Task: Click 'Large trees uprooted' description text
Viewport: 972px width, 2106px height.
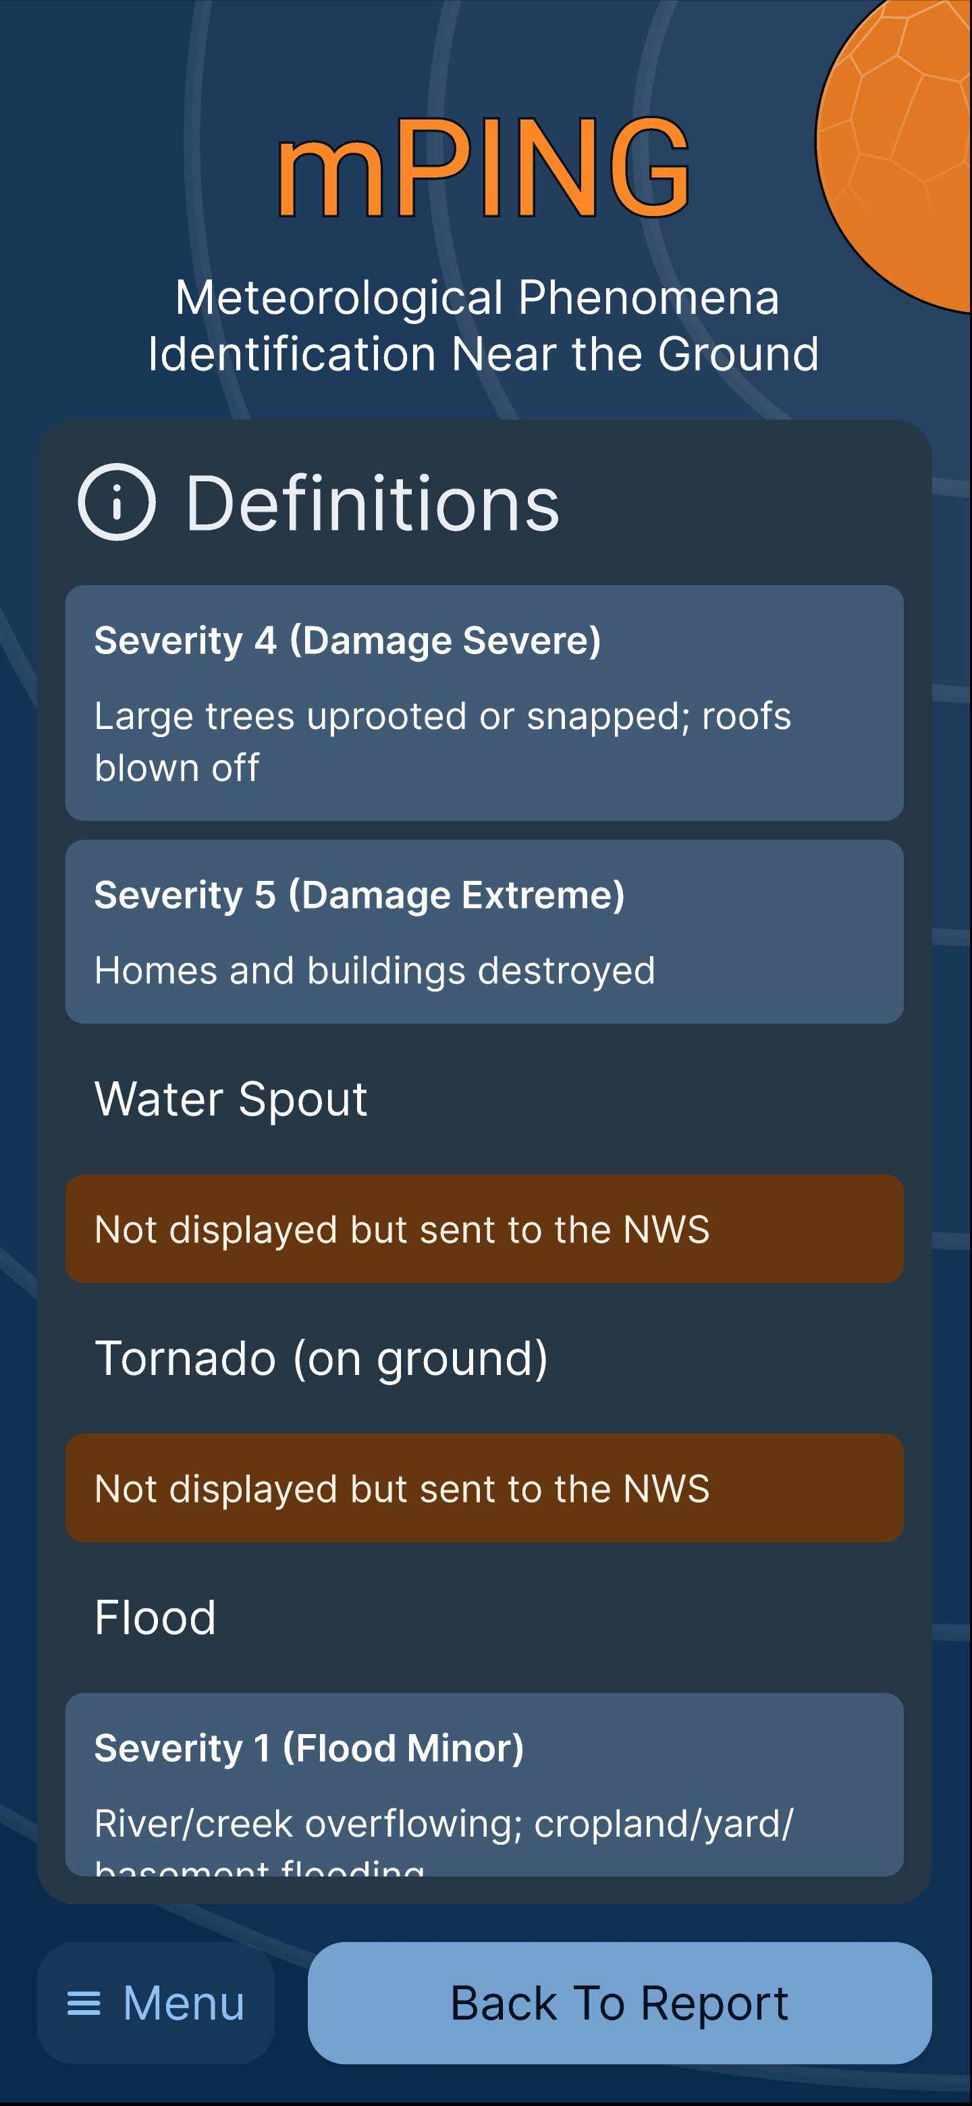Action: (442, 742)
